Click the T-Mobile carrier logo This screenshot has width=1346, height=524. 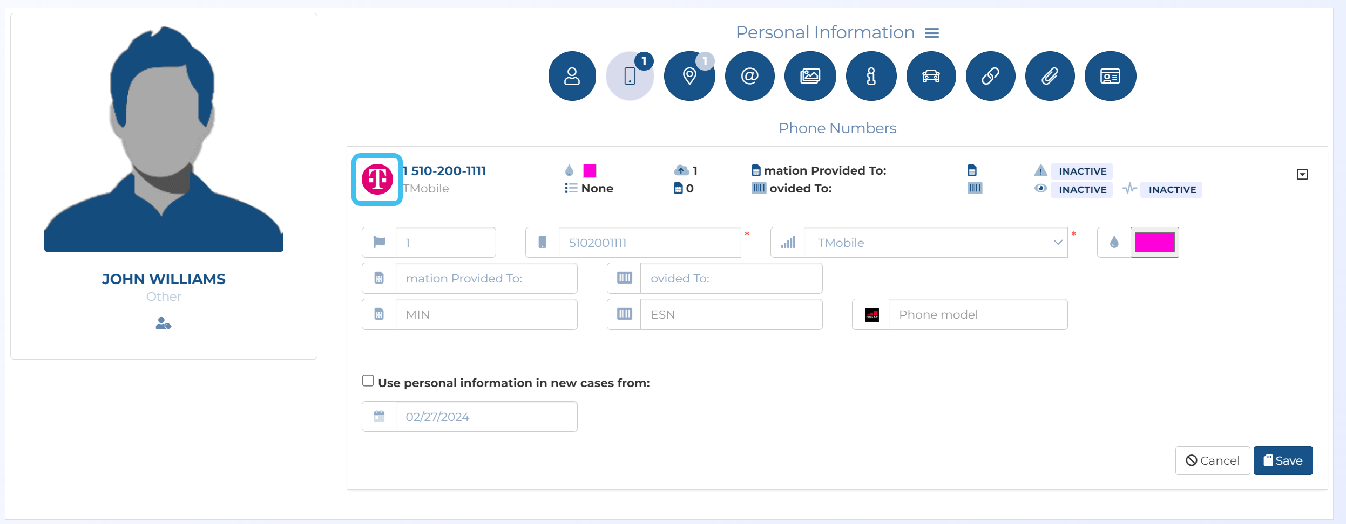377,180
